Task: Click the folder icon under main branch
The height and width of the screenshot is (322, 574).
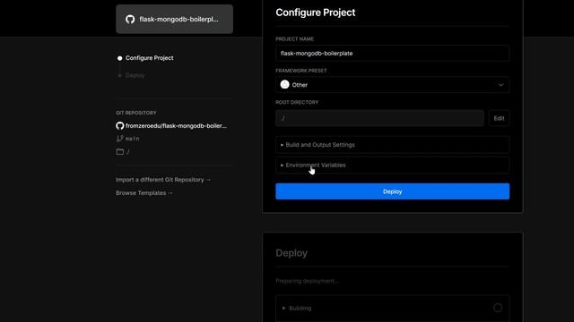Action: 119,151
